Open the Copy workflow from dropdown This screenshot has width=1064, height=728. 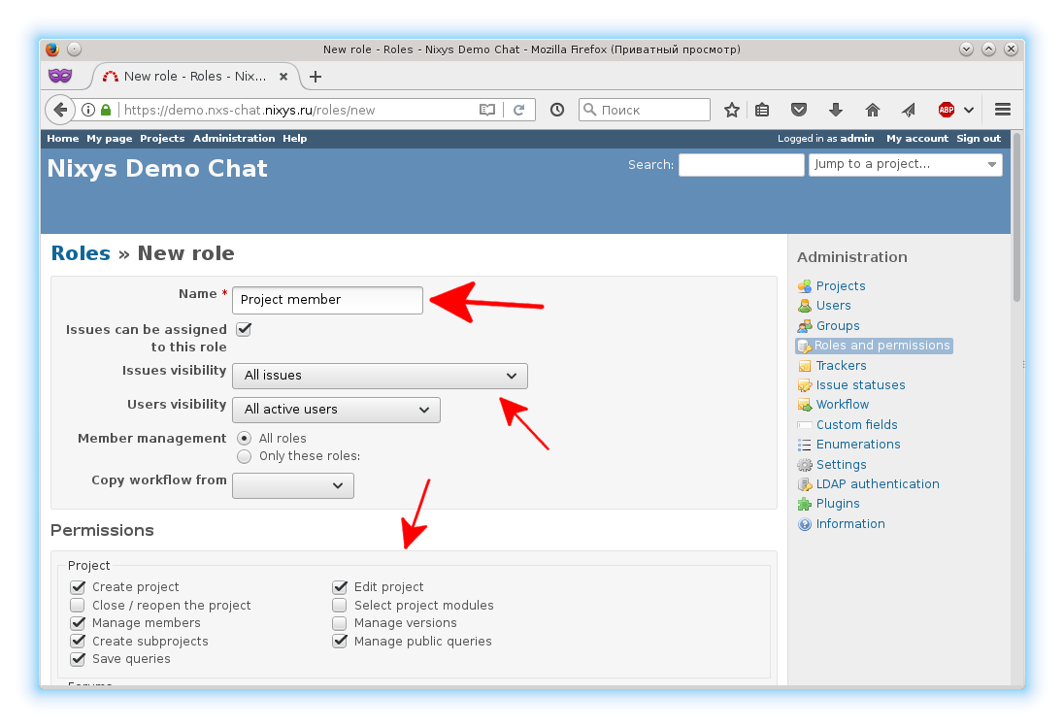pyautogui.click(x=293, y=485)
